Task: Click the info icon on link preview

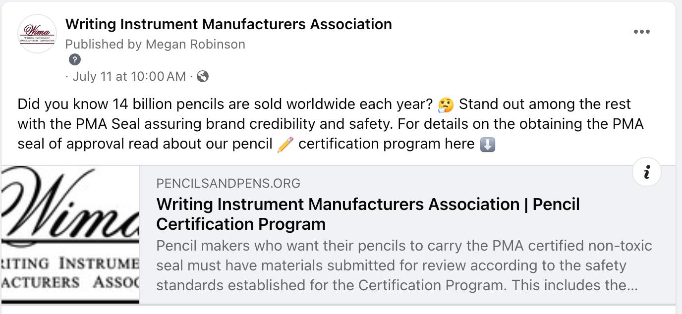Action: 647,172
